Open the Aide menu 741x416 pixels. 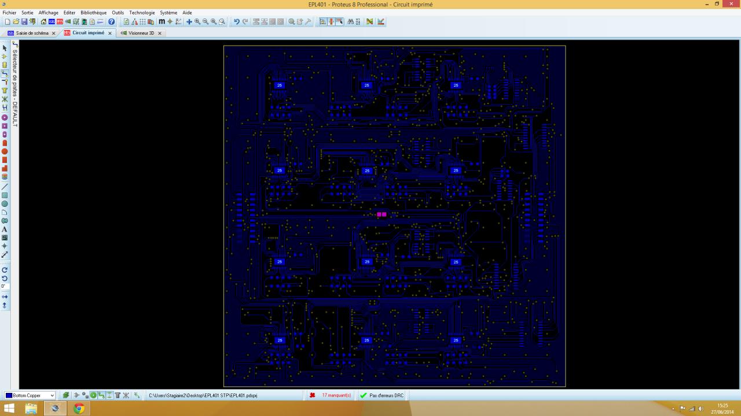click(x=187, y=13)
